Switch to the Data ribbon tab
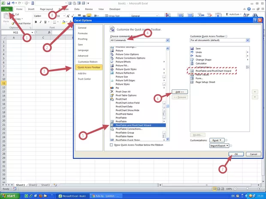This screenshot has height=199, width=266. pyautogui.click(x=77, y=9)
